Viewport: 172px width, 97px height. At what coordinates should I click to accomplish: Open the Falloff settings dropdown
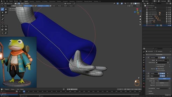pos(66,6)
